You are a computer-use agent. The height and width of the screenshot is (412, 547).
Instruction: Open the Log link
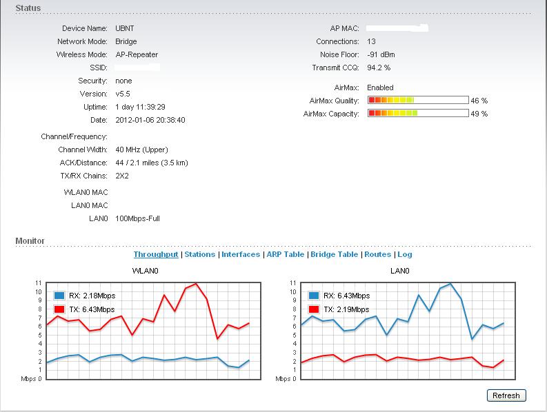pyautogui.click(x=405, y=254)
